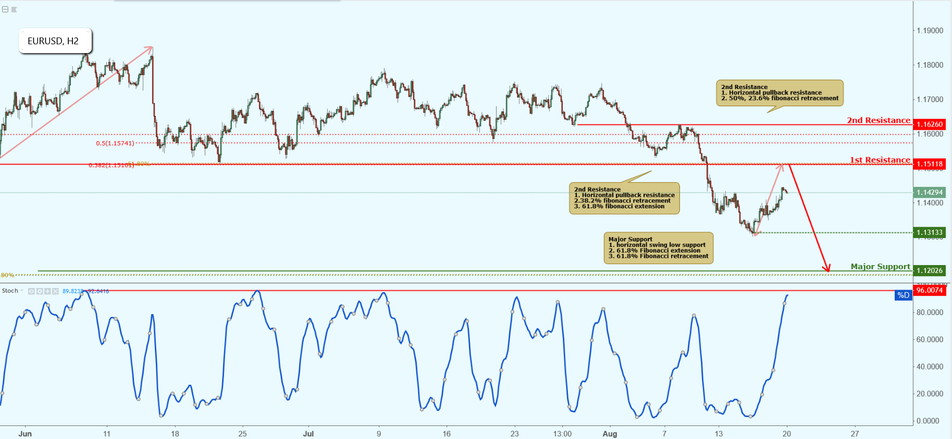This screenshot has height=439, width=952.
Task: Select the 'Major Support' green line label
Action: (x=881, y=267)
